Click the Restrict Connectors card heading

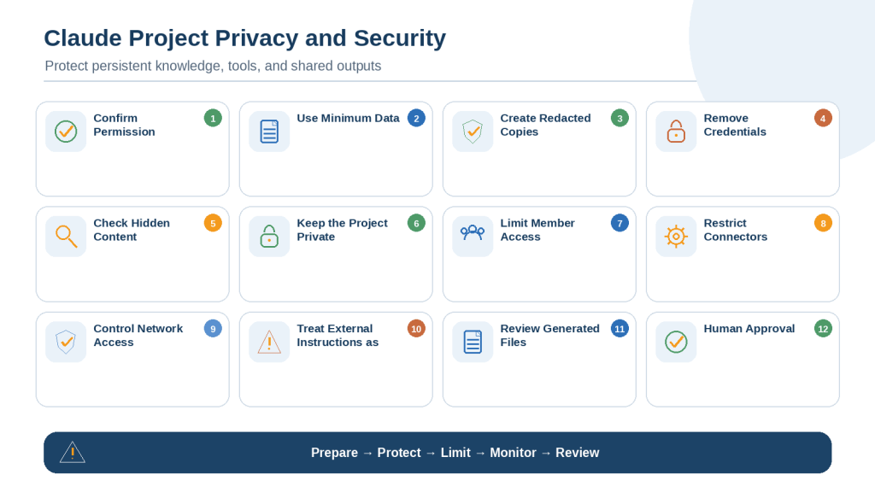[735, 230]
